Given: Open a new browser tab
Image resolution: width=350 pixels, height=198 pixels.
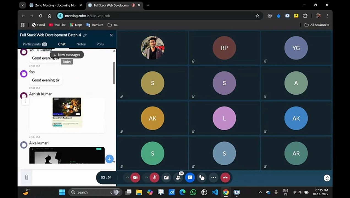Looking at the screenshot, I should pyautogui.click(x=148, y=5).
